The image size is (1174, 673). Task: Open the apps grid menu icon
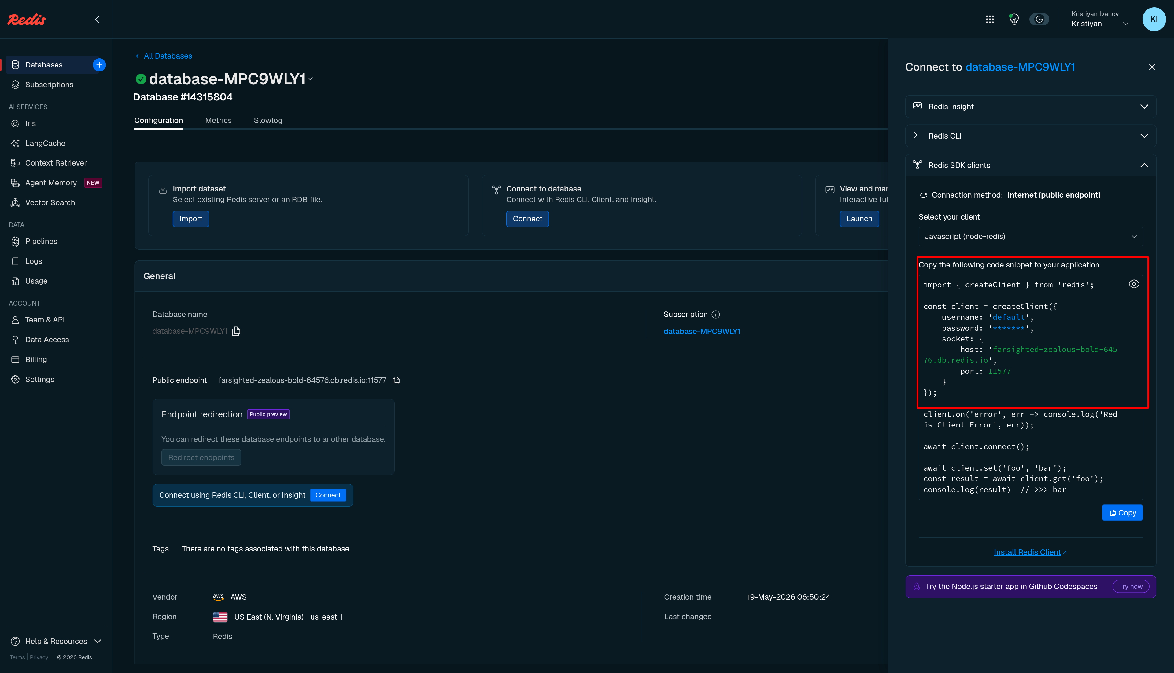[990, 20]
